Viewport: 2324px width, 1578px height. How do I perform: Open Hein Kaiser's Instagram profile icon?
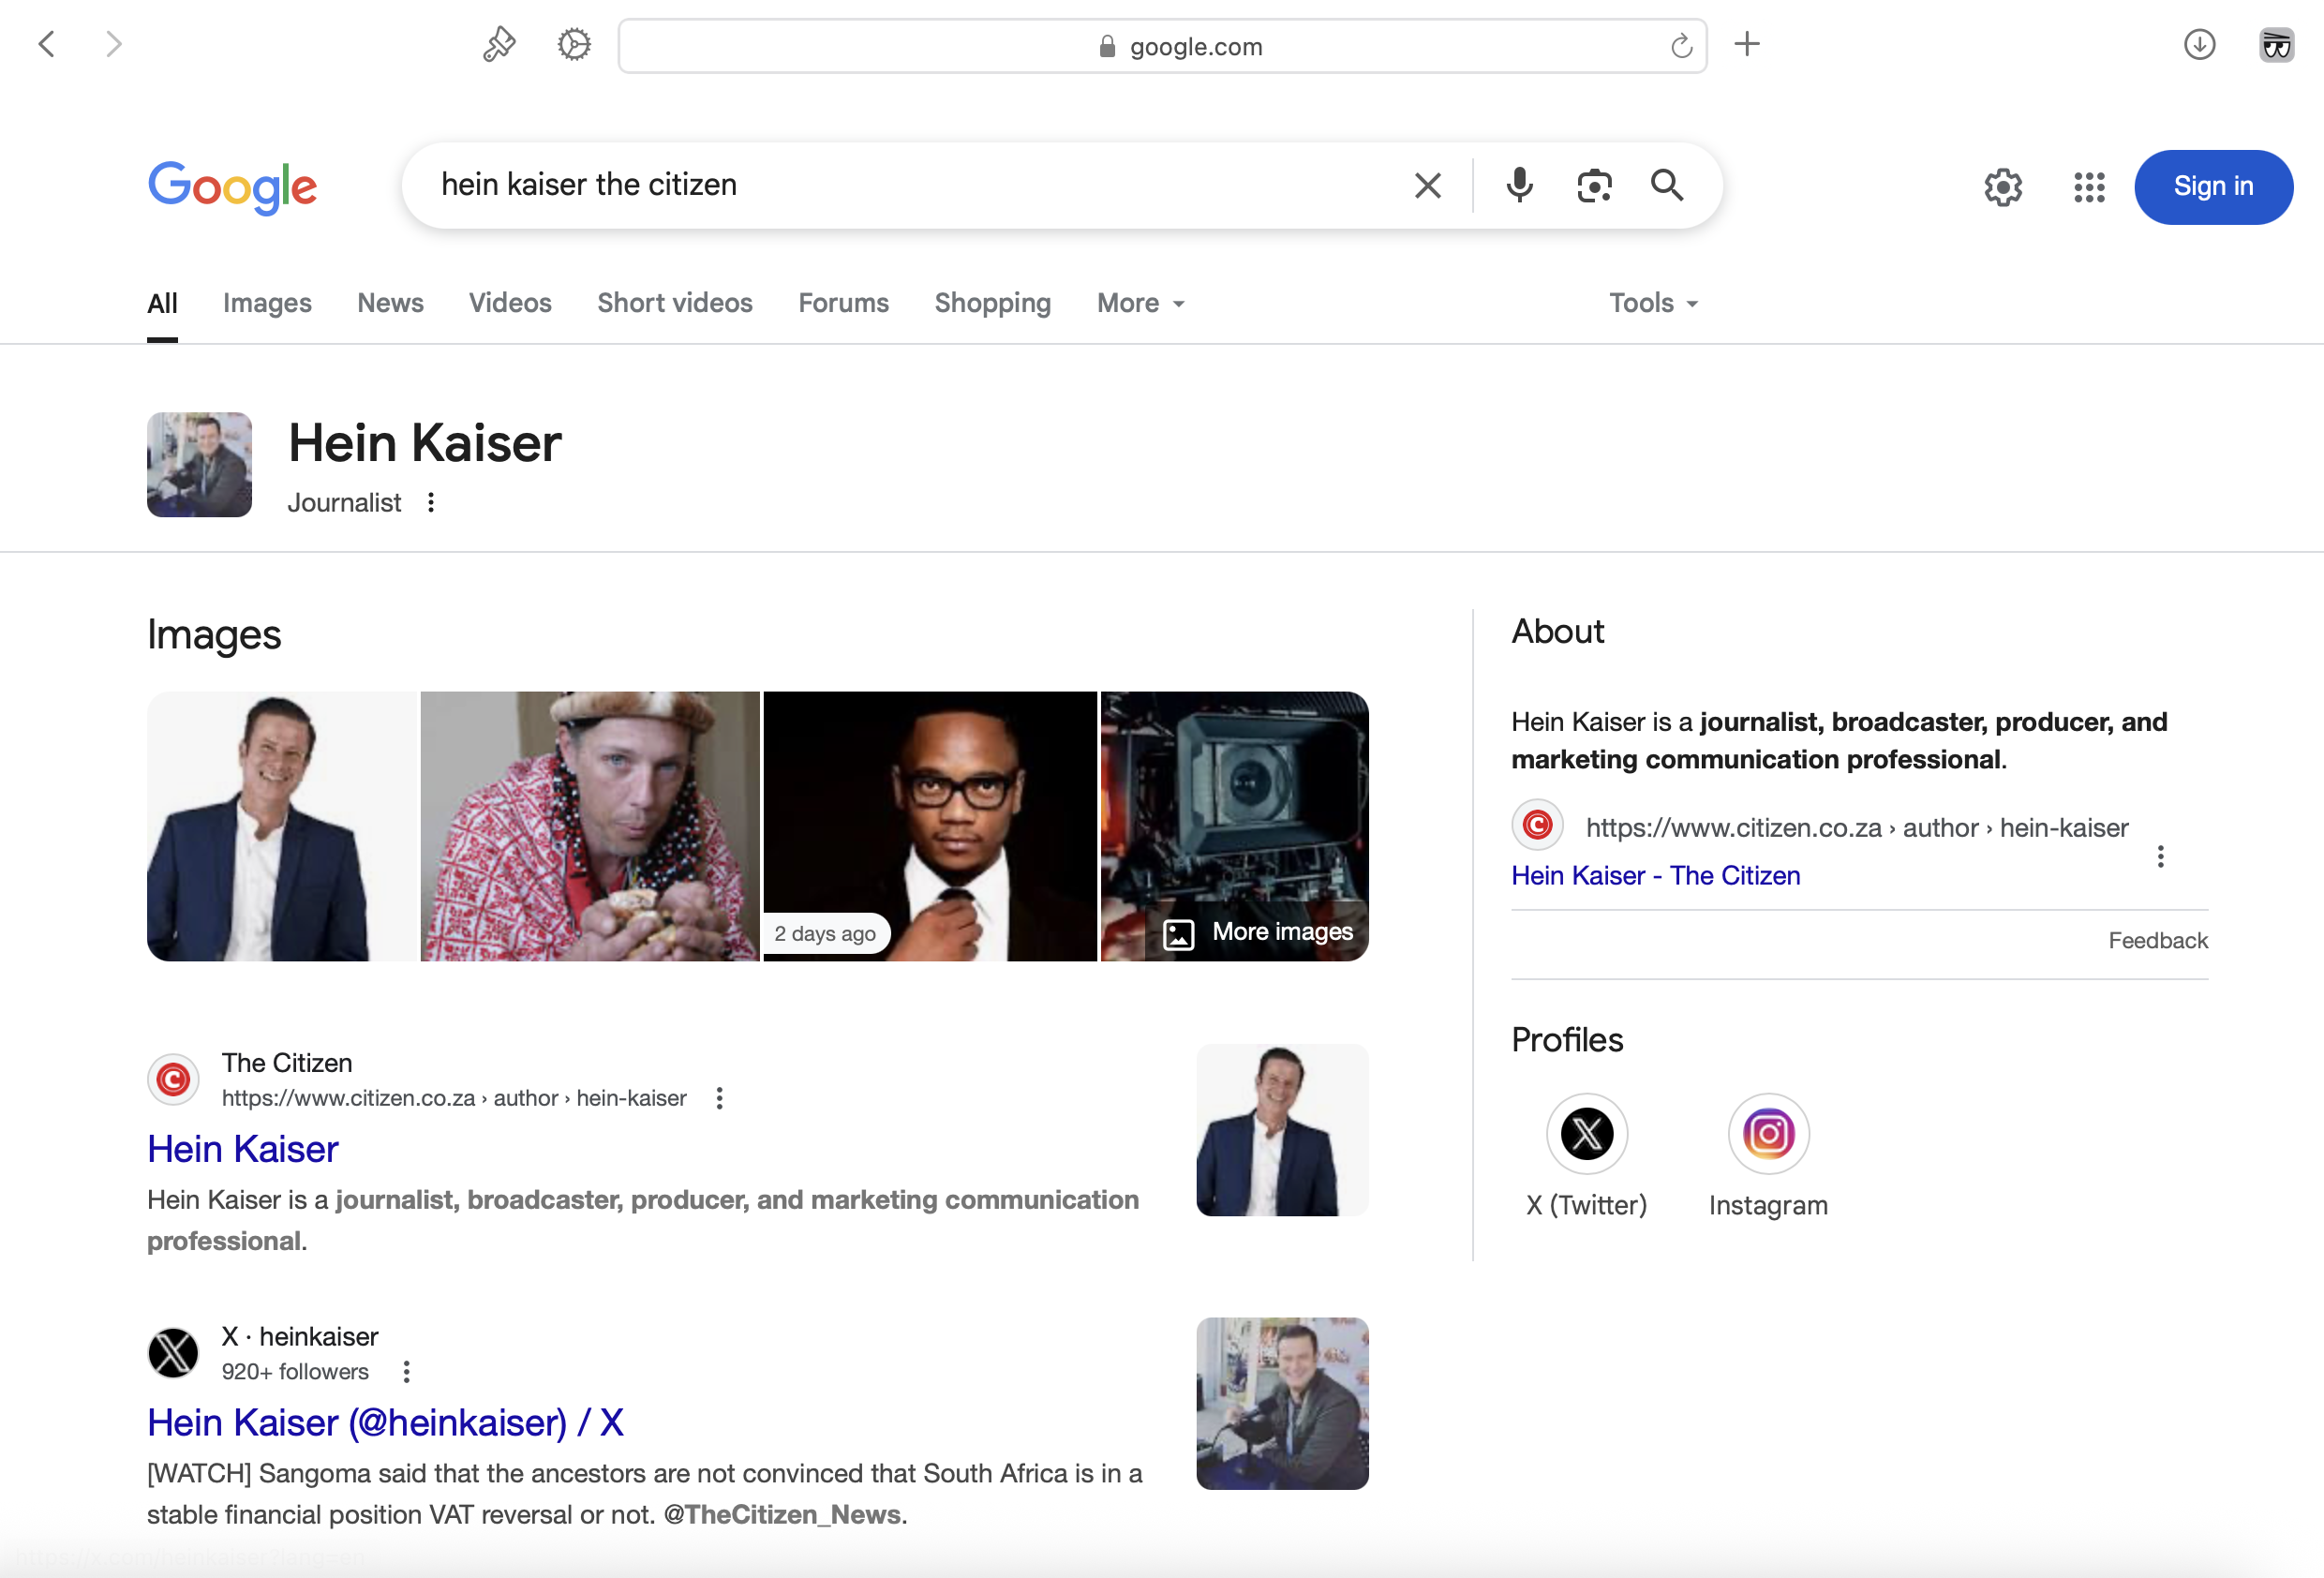(1768, 1133)
